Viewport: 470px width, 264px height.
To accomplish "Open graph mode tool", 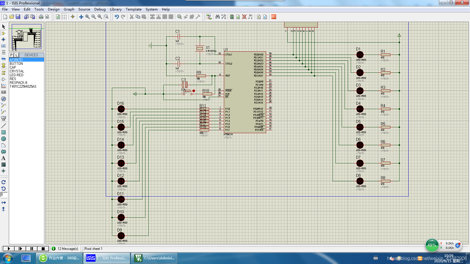I will click(4, 86).
